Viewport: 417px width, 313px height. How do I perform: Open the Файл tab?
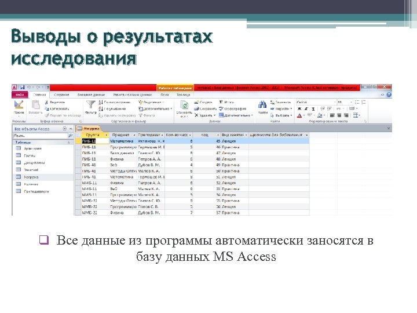click(20, 94)
